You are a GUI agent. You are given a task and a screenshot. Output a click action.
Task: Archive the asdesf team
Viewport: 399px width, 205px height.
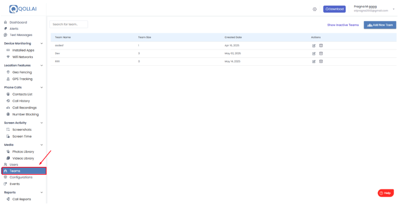pos(321,45)
